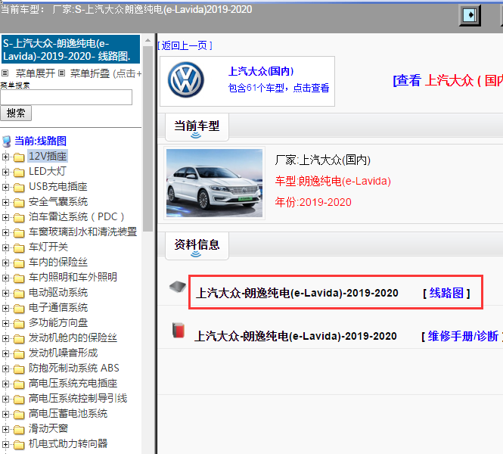Screen dimensions: 503x454
Task: Click the 菜单折叠 text link
Action: pyautogui.click(x=90, y=73)
